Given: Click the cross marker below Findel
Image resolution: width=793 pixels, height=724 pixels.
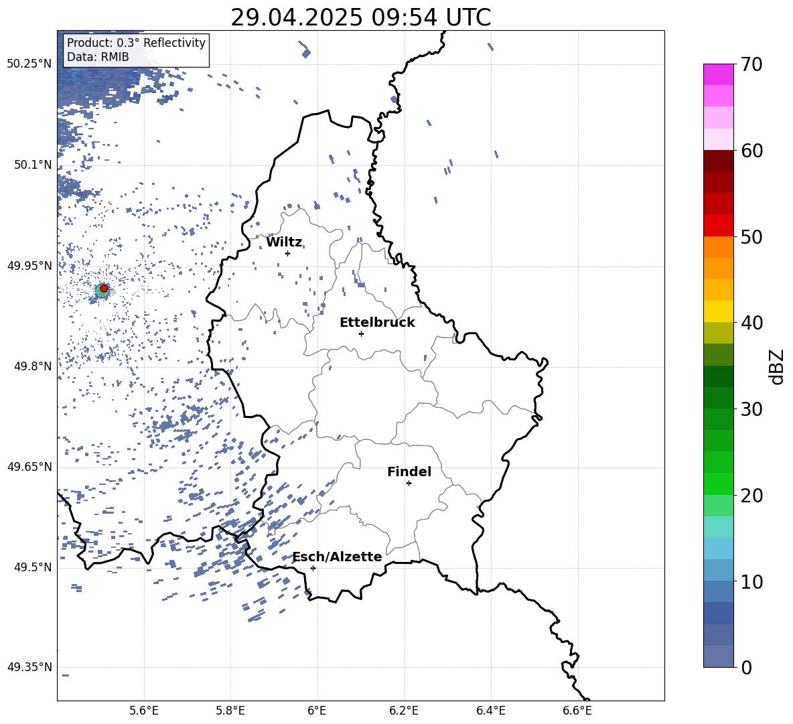Looking at the screenshot, I should coord(409,484).
